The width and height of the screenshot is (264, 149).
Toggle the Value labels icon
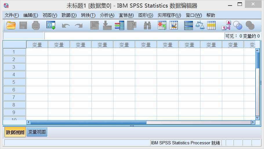click(226, 25)
